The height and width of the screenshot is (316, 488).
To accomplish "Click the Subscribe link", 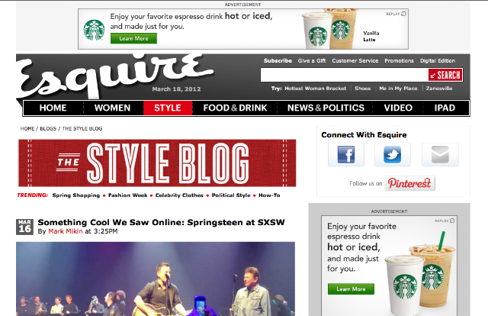I will click(278, 61).
